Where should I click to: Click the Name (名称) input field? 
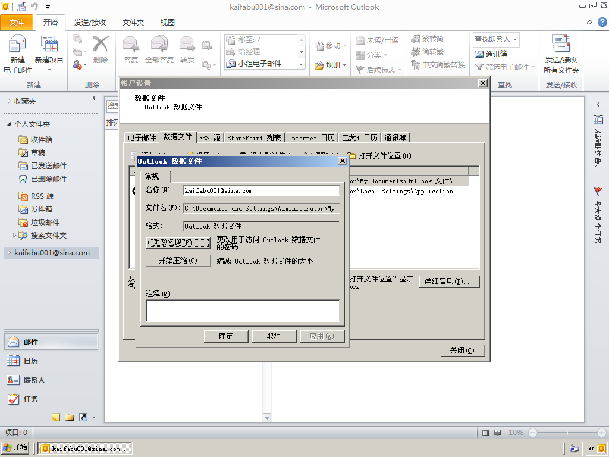click(x=262, y=190)
